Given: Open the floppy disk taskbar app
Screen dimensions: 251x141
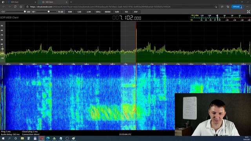Looking at the screenshot, I should pyautogui.click(x=35, y=138).
